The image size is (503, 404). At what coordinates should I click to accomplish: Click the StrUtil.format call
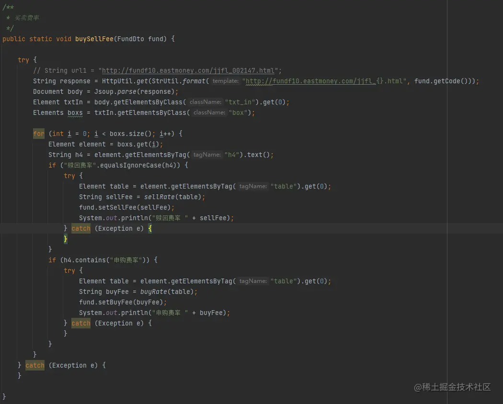(178, 81)
